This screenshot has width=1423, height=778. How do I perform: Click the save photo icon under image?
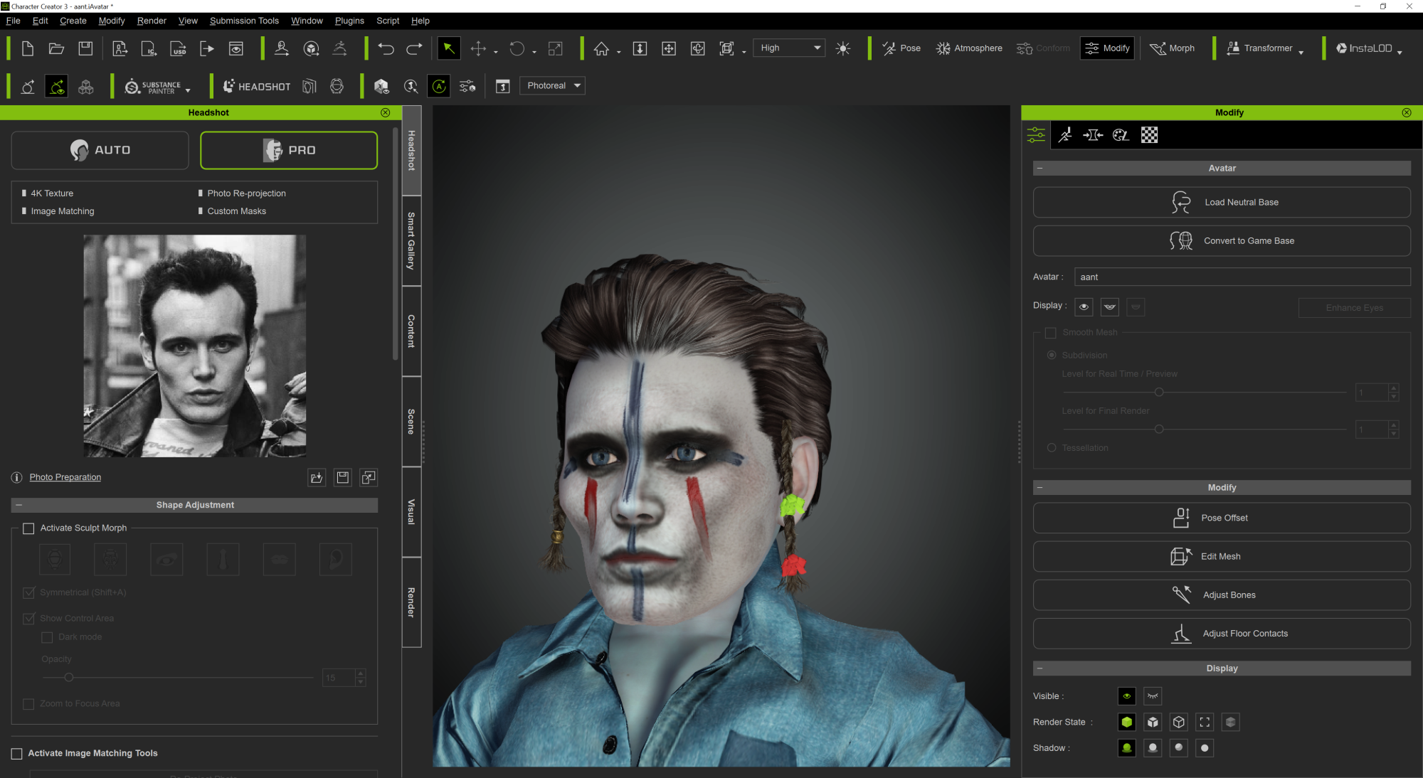[x=343, y=477]
